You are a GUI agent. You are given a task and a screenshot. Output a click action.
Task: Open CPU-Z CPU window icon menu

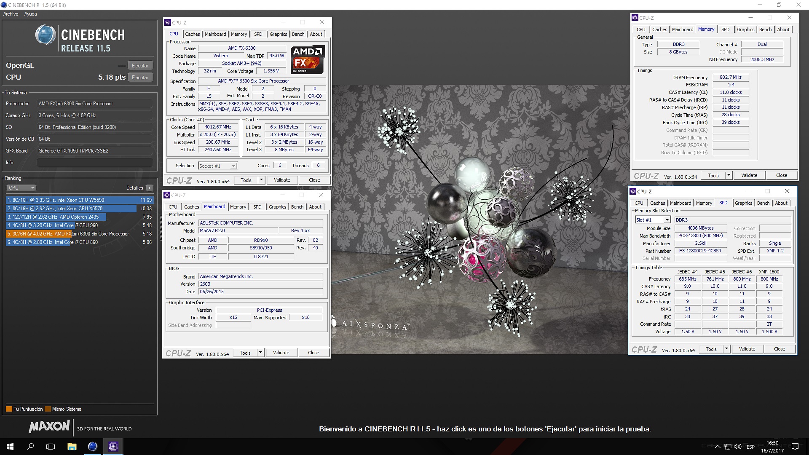(x=168, y=22)
